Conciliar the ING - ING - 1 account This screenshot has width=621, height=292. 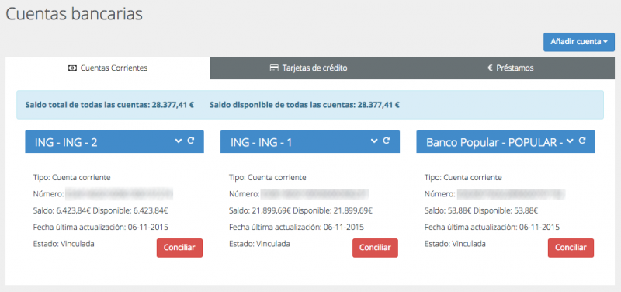click(x=375, y=248)
